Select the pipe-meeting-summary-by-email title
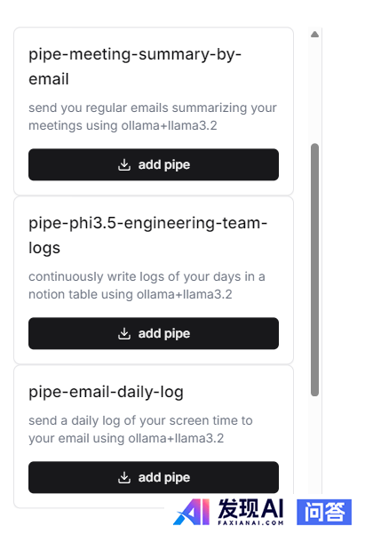The image size is (365, 534). [135, 67]
